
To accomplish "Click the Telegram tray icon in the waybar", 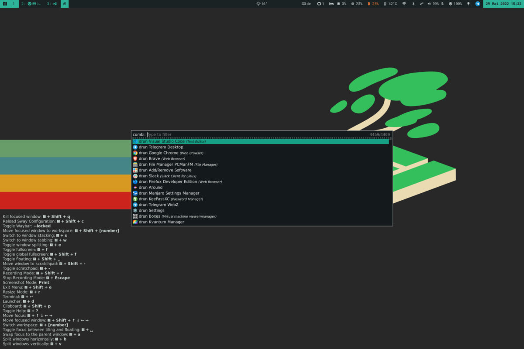I will click(477, 3).
